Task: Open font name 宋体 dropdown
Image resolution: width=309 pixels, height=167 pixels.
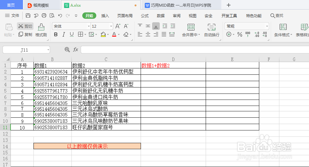Action: point(89,26)
